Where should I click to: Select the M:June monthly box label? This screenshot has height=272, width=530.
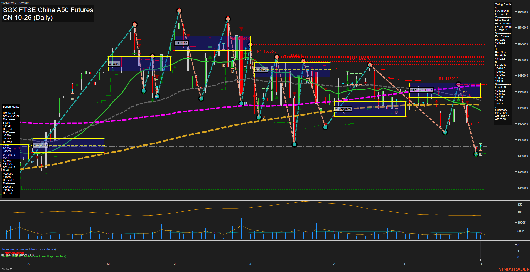point(181,43)
